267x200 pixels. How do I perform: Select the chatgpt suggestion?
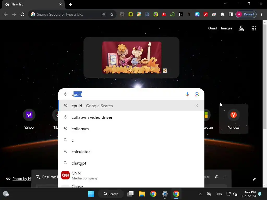(x=131, y=163)
